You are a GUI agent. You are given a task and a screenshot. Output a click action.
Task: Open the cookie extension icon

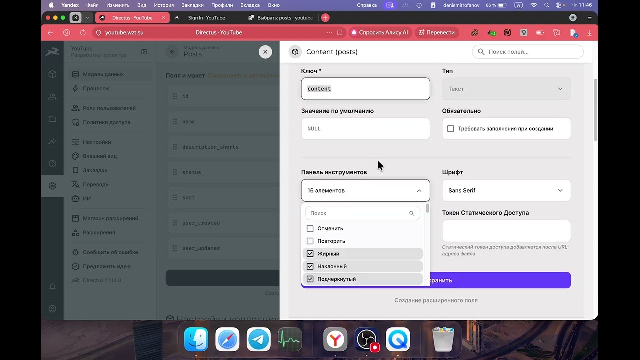474,32
